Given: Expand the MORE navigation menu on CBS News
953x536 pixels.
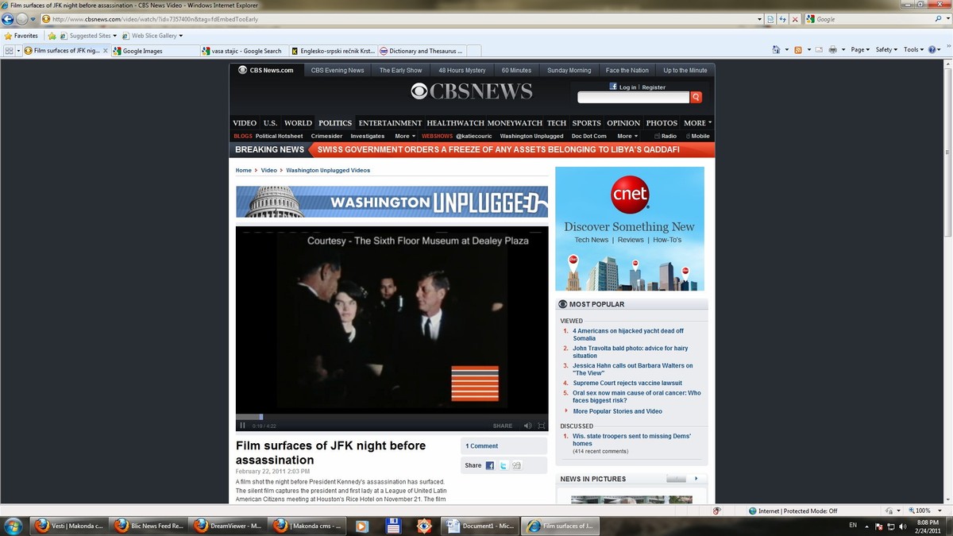Looking at the screenshot, I should coord(697,123).
